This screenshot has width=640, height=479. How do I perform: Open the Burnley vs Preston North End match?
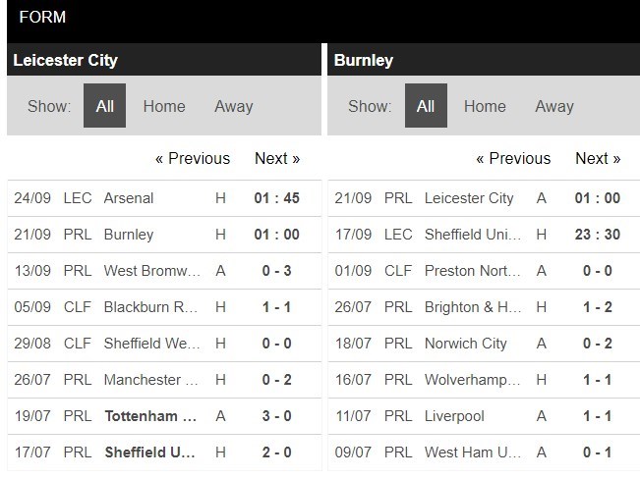[x=474, y=271]
